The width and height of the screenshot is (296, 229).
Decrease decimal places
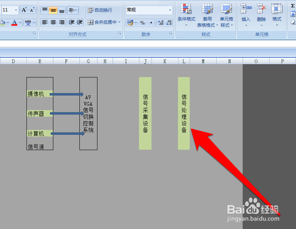pos(169,23)
